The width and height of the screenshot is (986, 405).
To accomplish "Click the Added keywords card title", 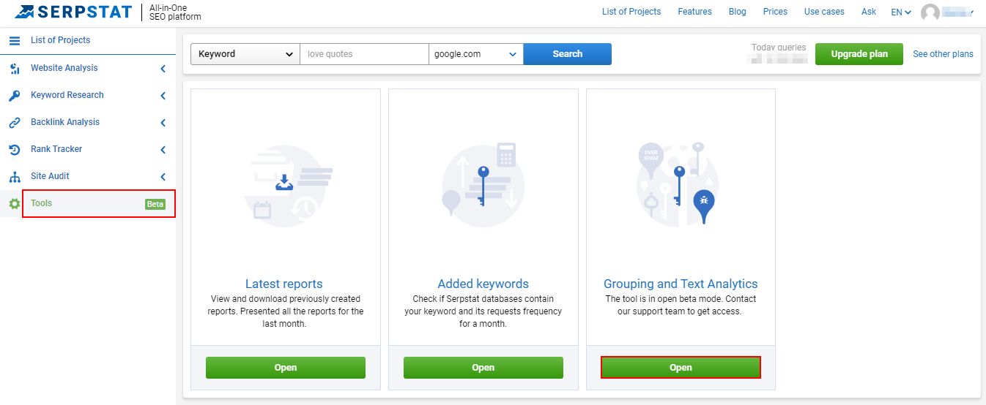I will (483, 284).
